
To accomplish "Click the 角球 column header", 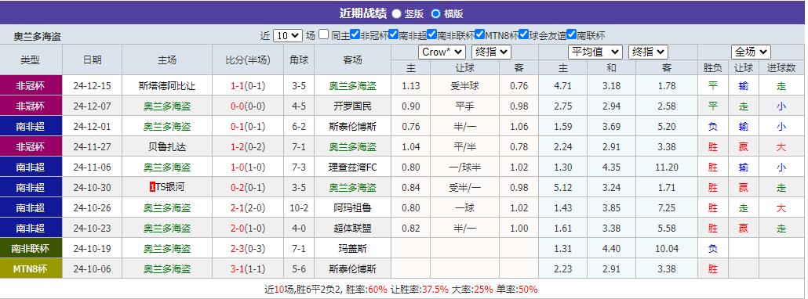I will click(299, 59).
